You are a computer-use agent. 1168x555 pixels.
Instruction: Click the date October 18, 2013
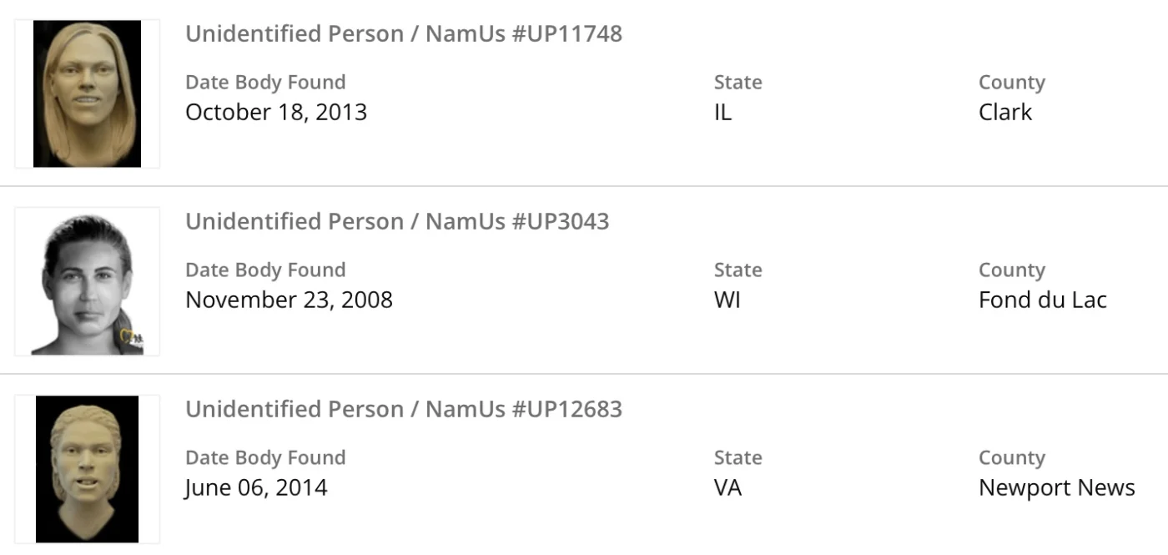[x=276, y=112]
